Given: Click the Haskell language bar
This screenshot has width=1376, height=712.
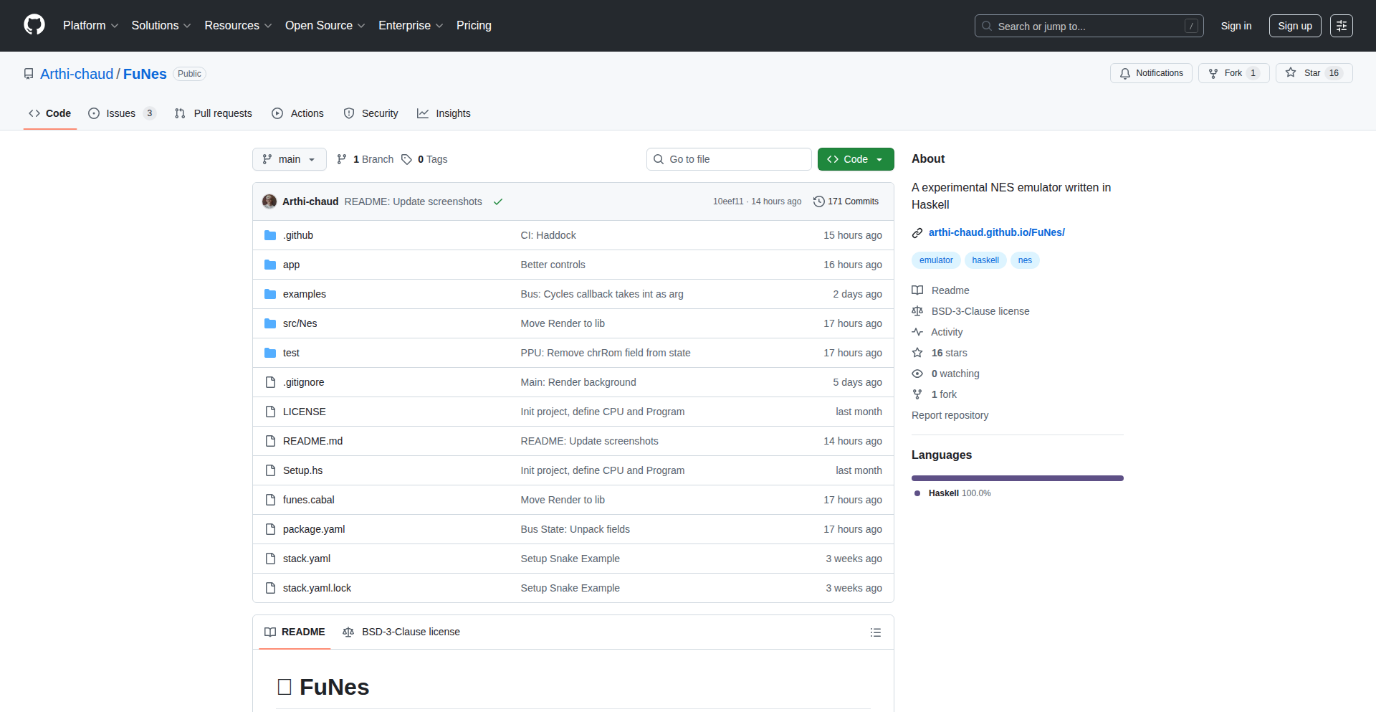Looking at the screenshot, I should 1017,478.
